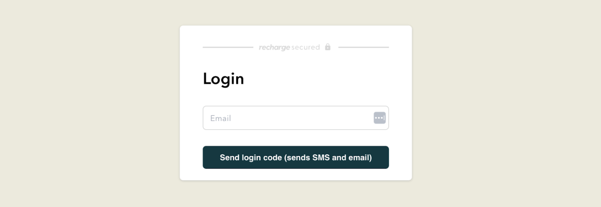
Task: Click the word "secured" in the header
Action: [305, 47]
